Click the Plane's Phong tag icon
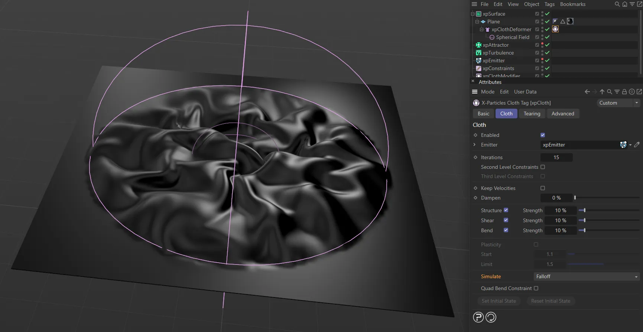The width and height of the screenshot is (643, 332). [555, 21]
